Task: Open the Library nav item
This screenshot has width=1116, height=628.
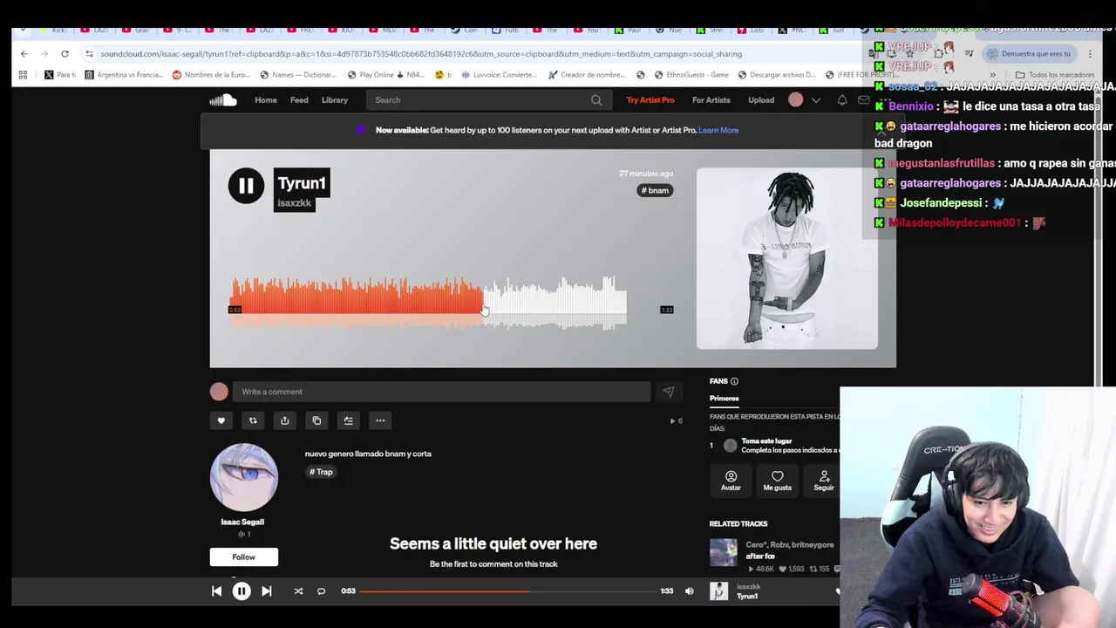Action: [335, 100]
